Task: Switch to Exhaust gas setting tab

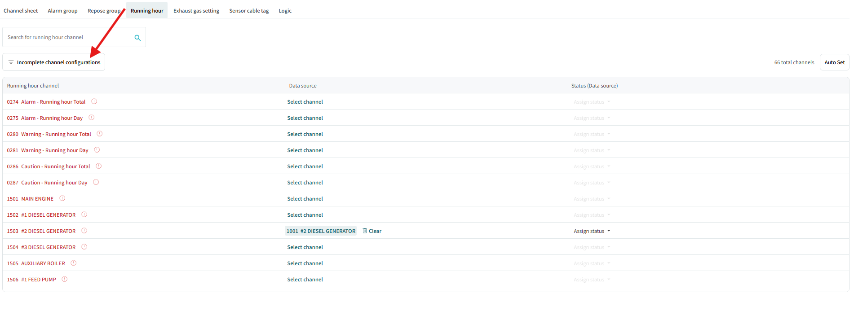Action: 196,11
